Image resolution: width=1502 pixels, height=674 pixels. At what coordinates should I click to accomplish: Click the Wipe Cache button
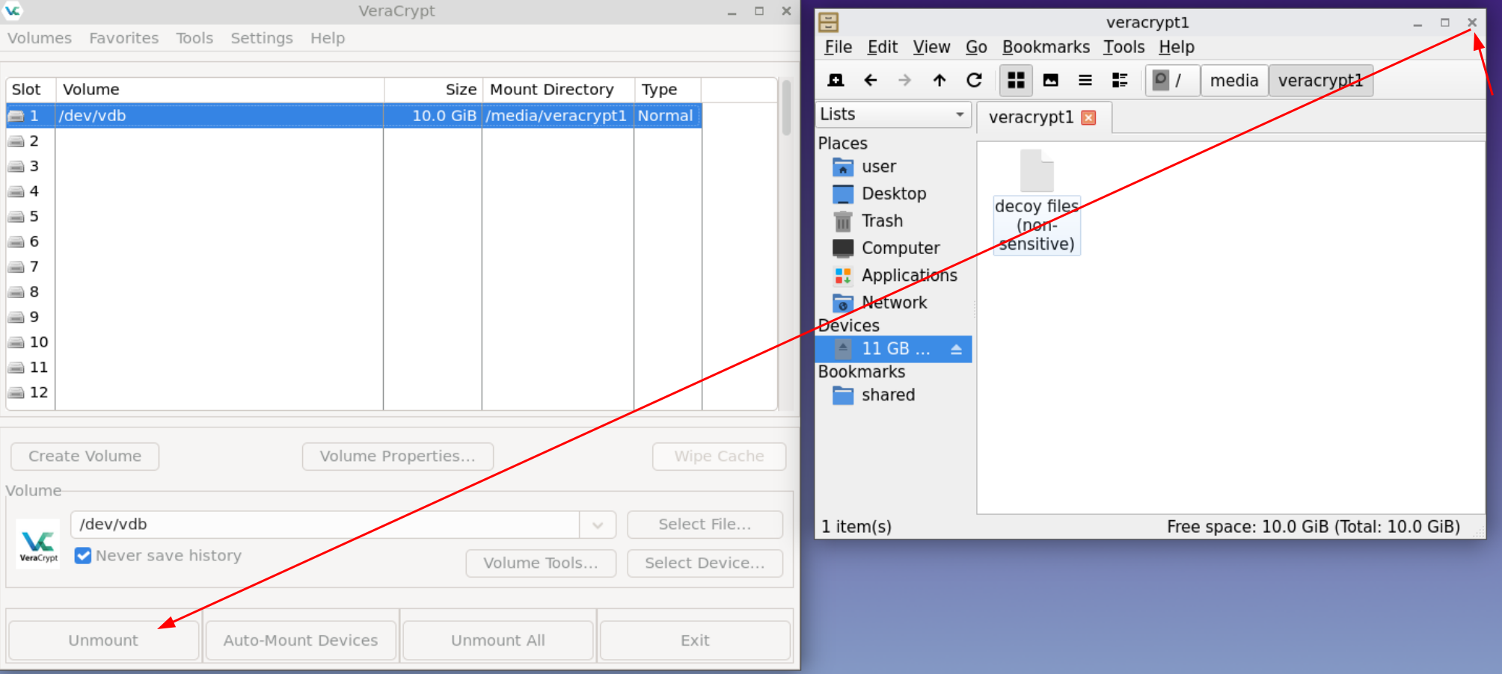coord(719,457)
